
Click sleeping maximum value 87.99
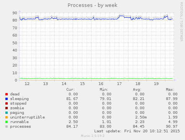click(x=172, y=99)
